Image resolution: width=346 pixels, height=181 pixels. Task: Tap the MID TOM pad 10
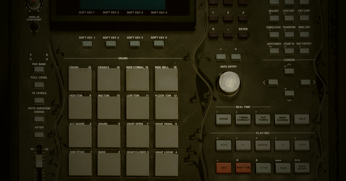(x=109, y=108)
